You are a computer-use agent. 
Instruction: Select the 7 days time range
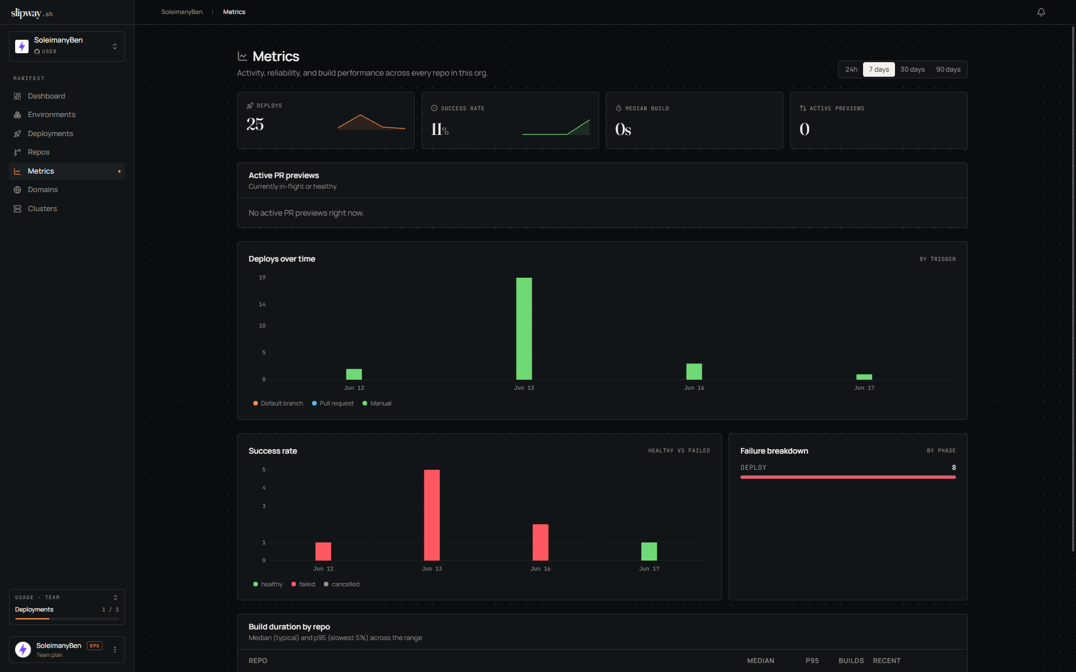(879, 69)
